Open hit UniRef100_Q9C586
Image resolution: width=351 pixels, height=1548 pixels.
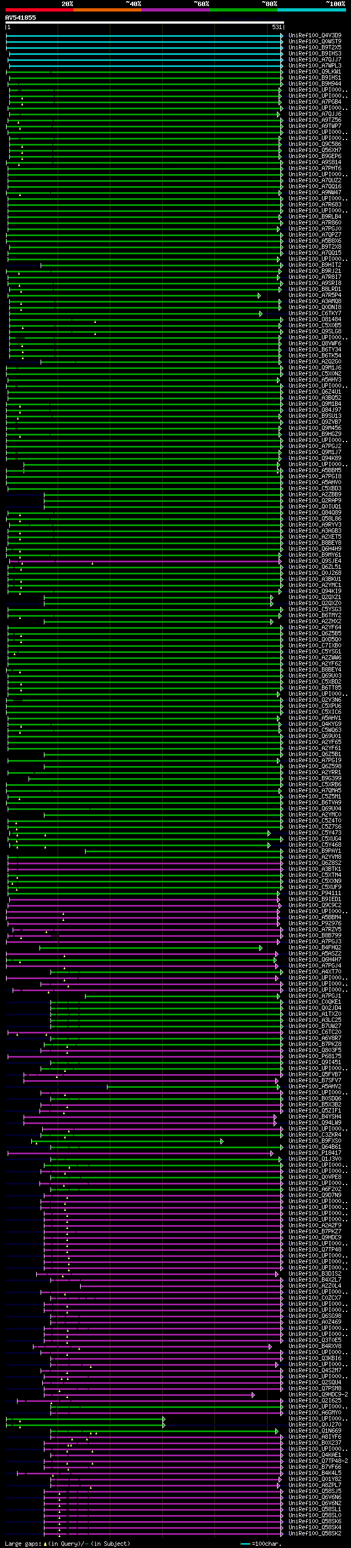tap(314, 144)
